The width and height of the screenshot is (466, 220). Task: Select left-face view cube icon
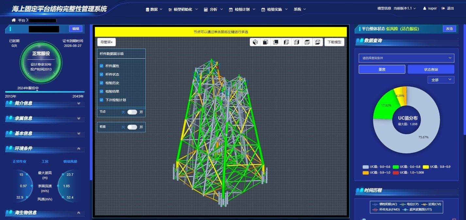[286, 42]
